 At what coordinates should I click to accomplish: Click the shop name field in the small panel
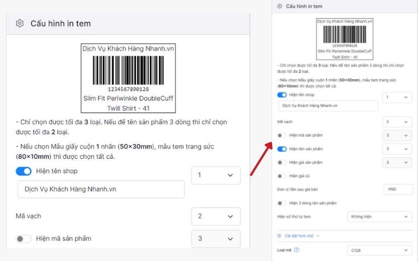pyautogui.click(x=328, y=106)
